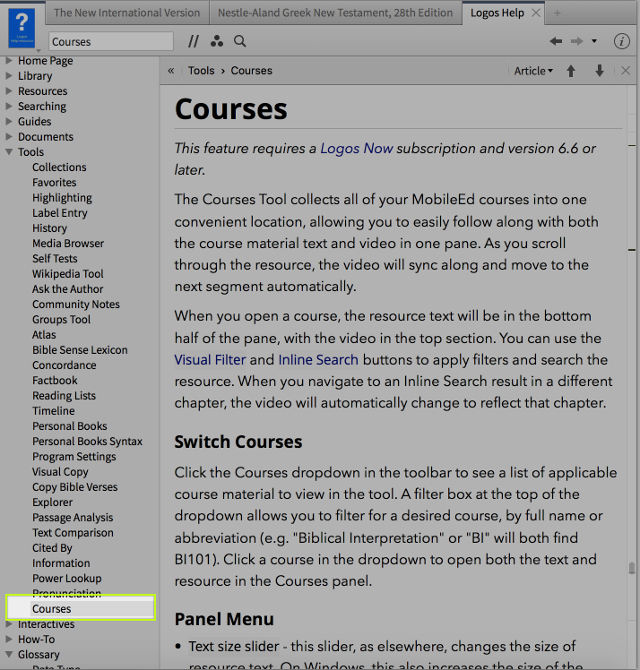Open the navigation history dropdown arrow
The height and width of the screenshot is (670, 640).
(x=593, y=41)
